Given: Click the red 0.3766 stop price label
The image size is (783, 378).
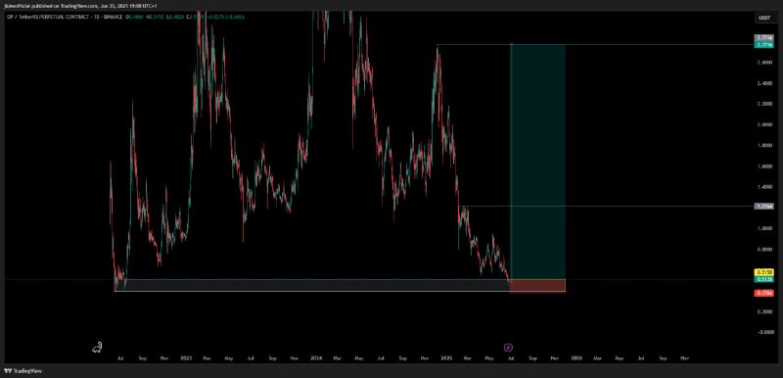Looking at the screenshot, I should pos(764,294).
